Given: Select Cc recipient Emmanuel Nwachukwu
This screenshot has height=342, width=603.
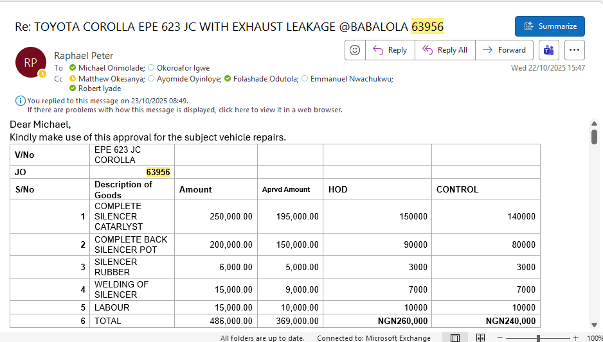Looking at the screenshot, I should tap(352, 79).
